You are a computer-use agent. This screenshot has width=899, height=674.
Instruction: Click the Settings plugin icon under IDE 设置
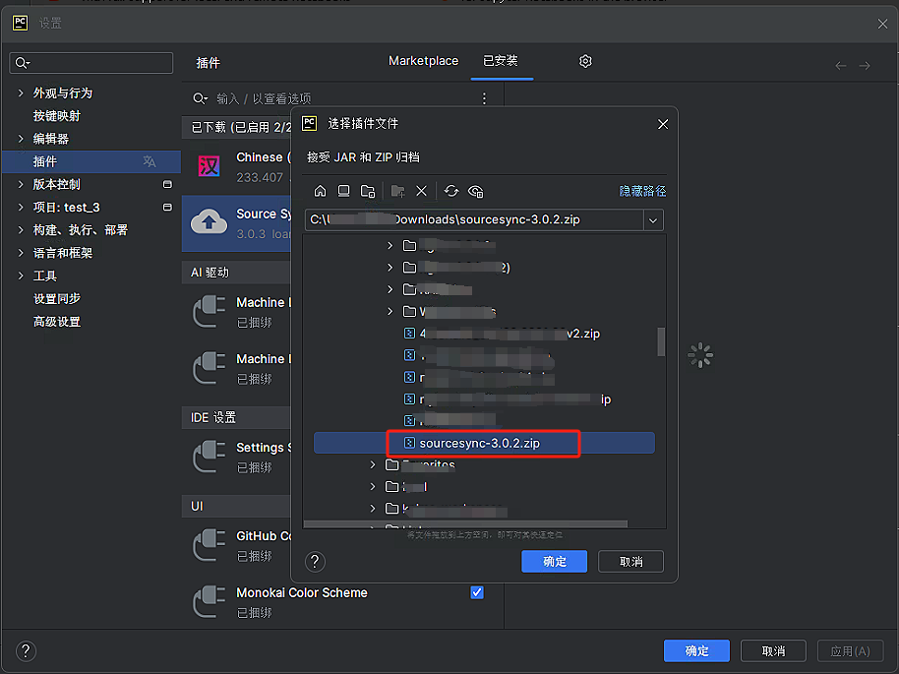click(210, 456)
